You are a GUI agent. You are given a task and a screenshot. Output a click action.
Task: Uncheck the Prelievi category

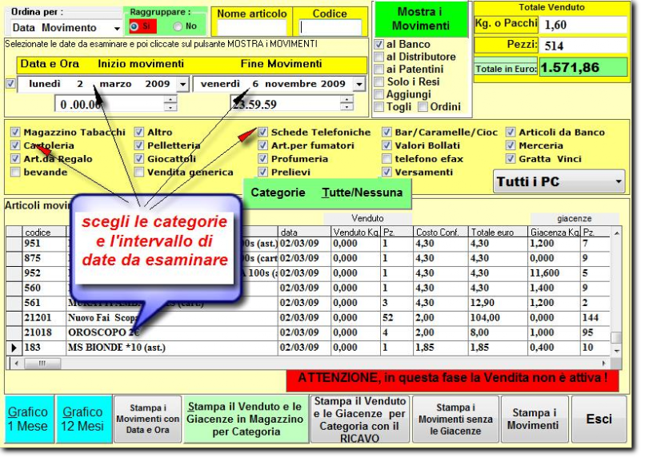pos(262,172)
